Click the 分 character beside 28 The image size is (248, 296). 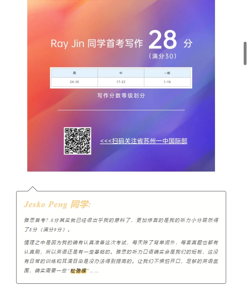coord(188,43)
